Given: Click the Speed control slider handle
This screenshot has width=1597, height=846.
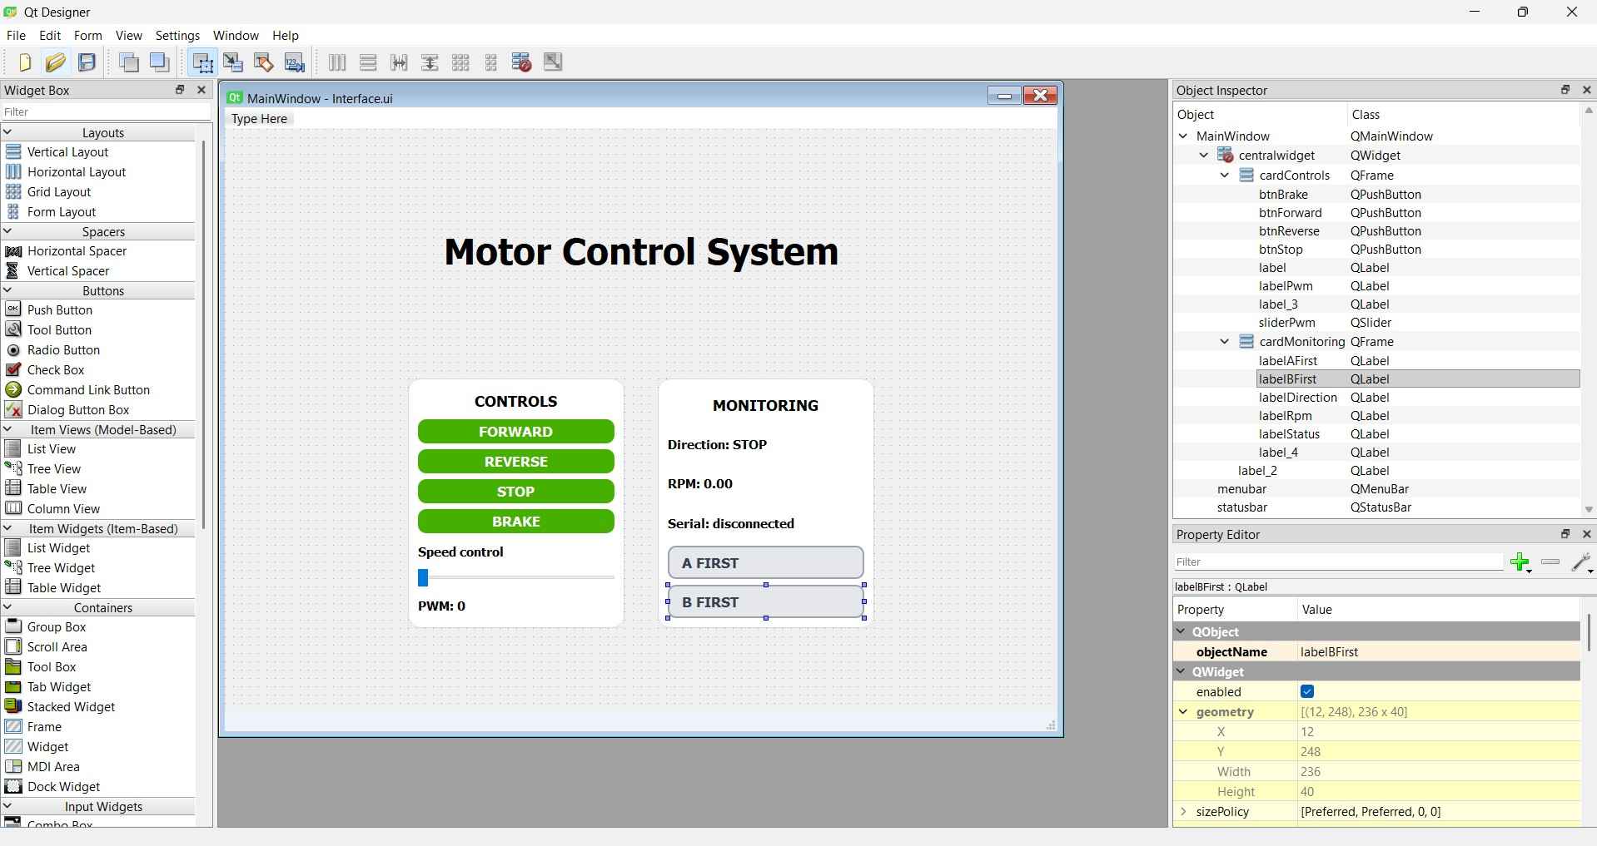Looking at the screenshot, I should (x=423, y=577).
